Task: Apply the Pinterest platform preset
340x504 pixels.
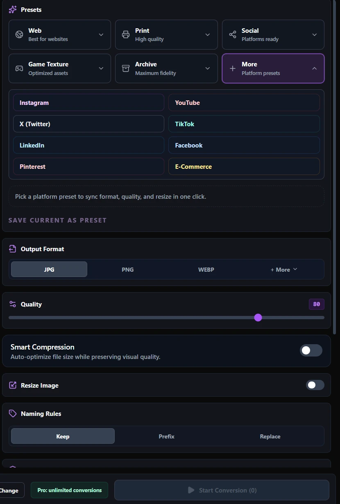Action: click(88, 166)
